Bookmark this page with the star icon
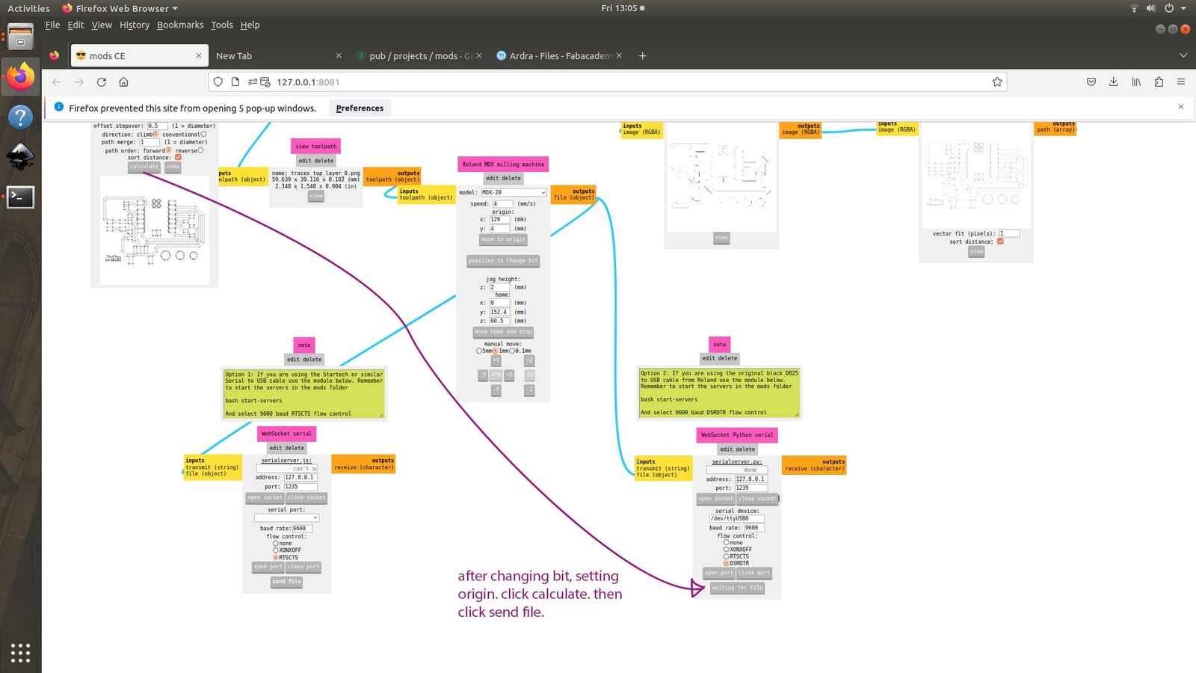1196x673 pixels. point(997,82)
